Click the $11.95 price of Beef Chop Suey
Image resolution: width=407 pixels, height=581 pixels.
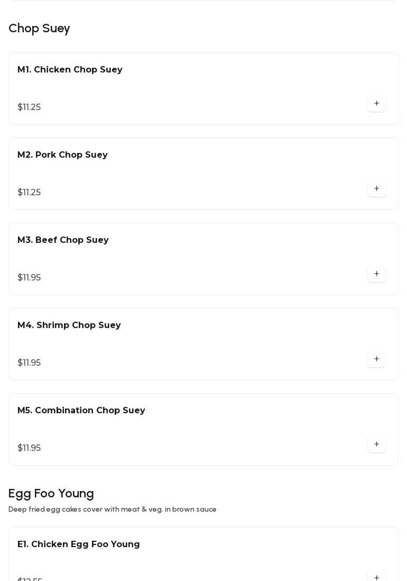point(29,278)
